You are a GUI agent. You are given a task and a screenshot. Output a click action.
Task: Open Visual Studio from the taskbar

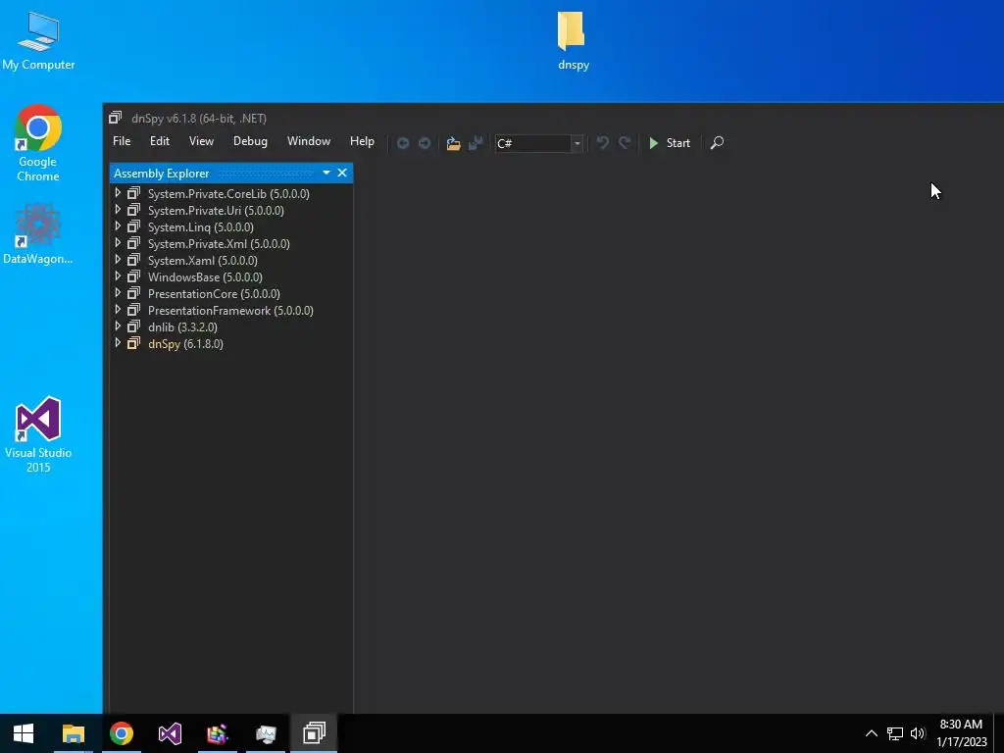click(170, 733)
